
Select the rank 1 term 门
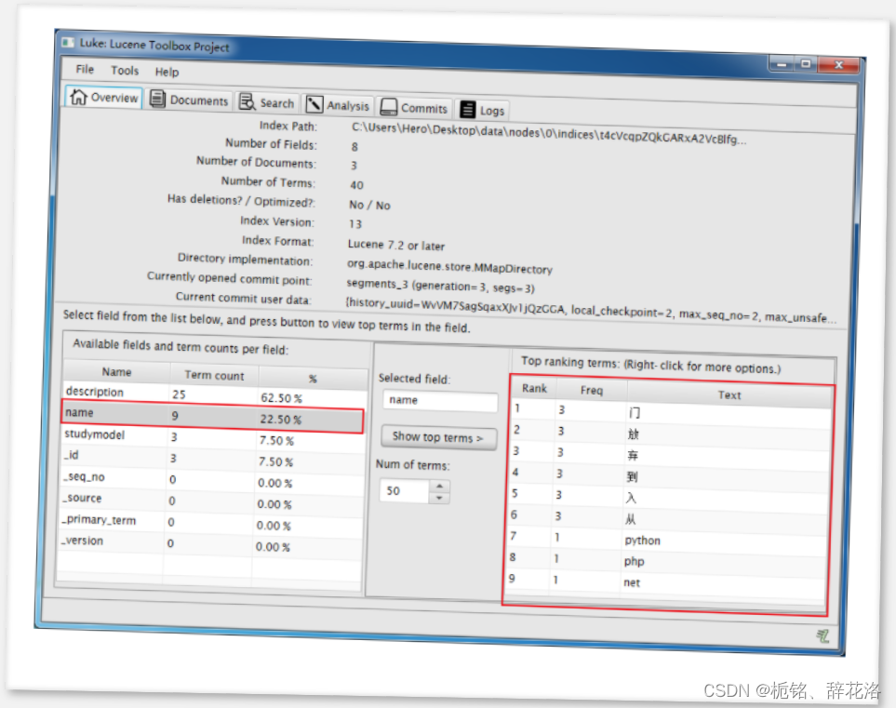pyautogui.click(x=672, y=411)
